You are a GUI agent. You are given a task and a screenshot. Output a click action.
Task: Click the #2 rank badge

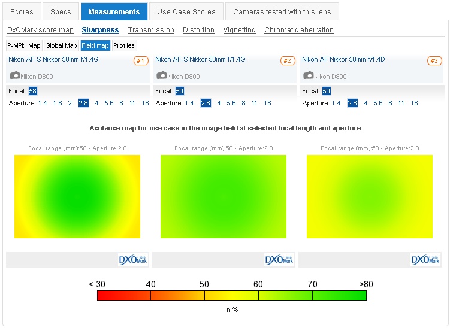click(288, 61)
